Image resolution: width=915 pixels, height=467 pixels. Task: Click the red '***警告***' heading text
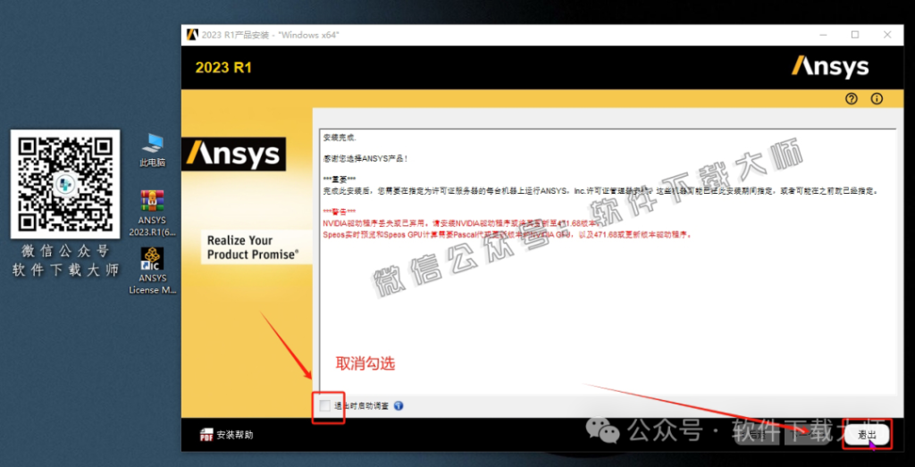339,212
